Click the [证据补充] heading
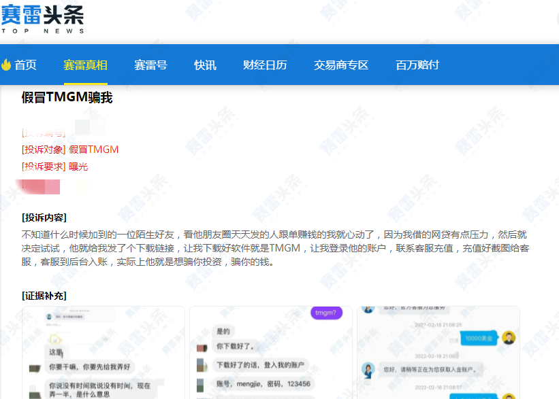The height and width of the screenshot is (399, 559). [44, 296]
